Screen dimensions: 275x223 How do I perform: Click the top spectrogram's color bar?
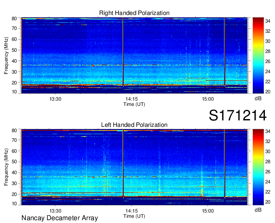258,55
